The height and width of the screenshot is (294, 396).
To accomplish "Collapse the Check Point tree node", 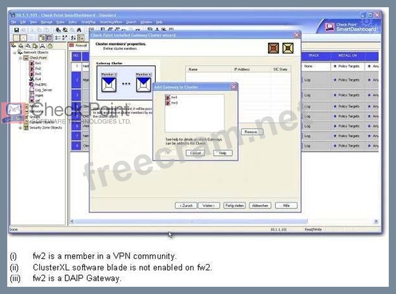I will click(x=20, y=58).
